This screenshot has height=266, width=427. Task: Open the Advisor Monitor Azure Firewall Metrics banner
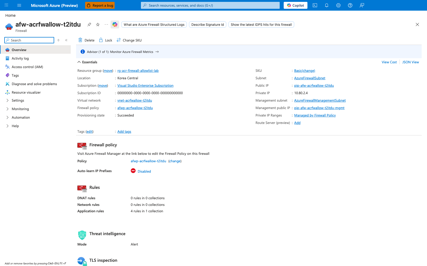tap(123, 52)
